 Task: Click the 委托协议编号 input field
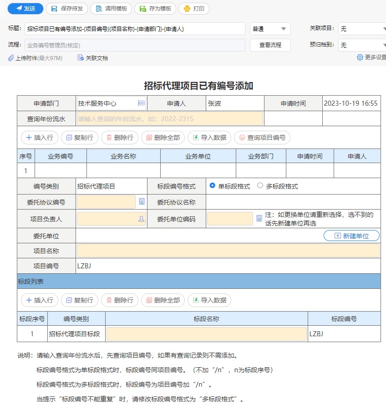coord(106,202)
